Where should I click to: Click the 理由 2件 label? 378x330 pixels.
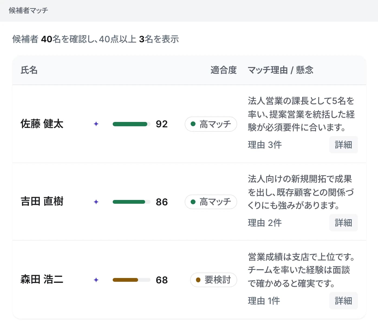point(265,223)
